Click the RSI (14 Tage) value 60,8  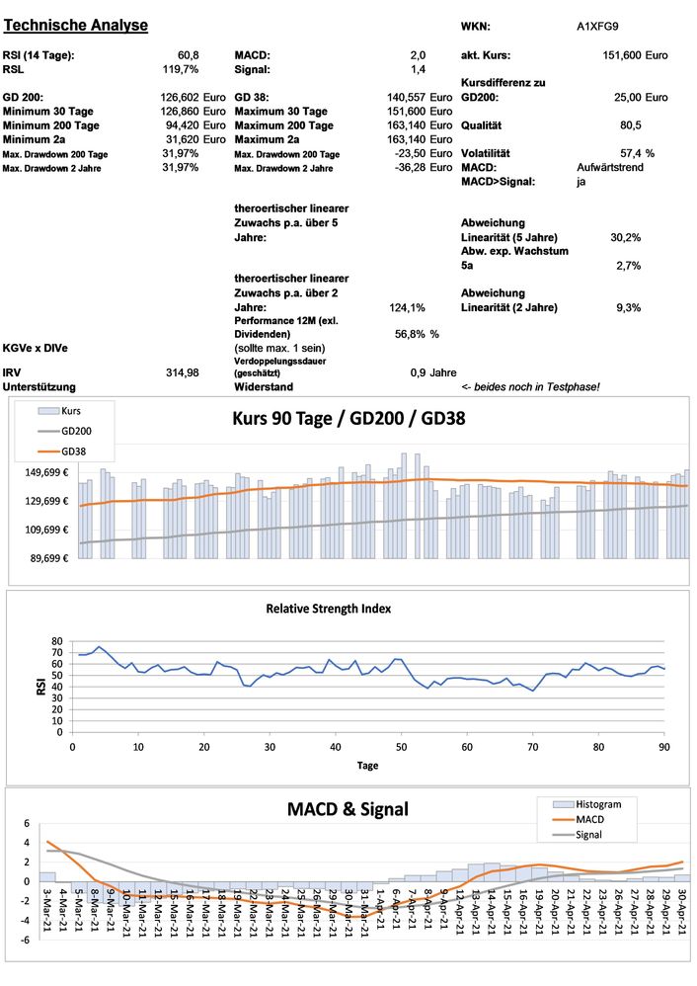tap(188, 55)
